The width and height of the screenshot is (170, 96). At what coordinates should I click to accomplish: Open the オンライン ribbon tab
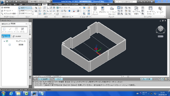pyautogui.click(x=100, y=5)
